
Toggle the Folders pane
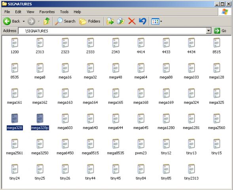click(x=90, y=21)
